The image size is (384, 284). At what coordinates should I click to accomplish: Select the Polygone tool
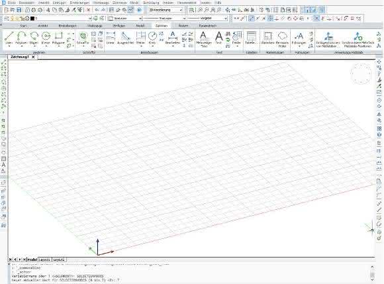coord(58,38)
